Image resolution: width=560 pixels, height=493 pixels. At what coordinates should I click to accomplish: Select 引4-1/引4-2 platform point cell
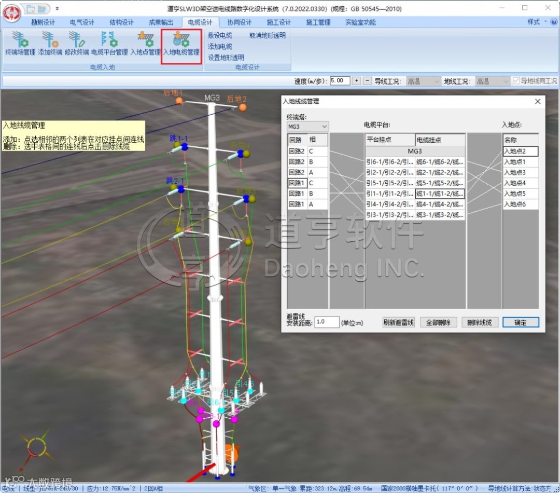(x=390, y=204)
